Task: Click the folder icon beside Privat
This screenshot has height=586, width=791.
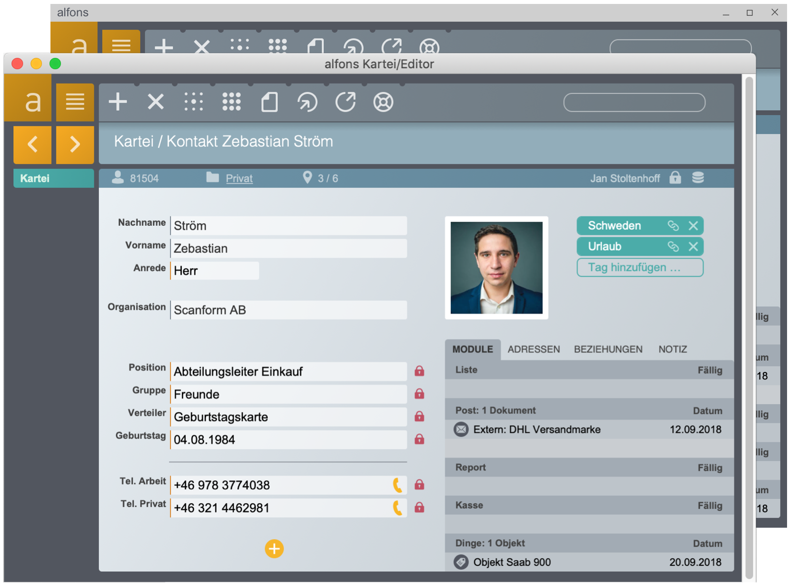Action: click(213, 177)
